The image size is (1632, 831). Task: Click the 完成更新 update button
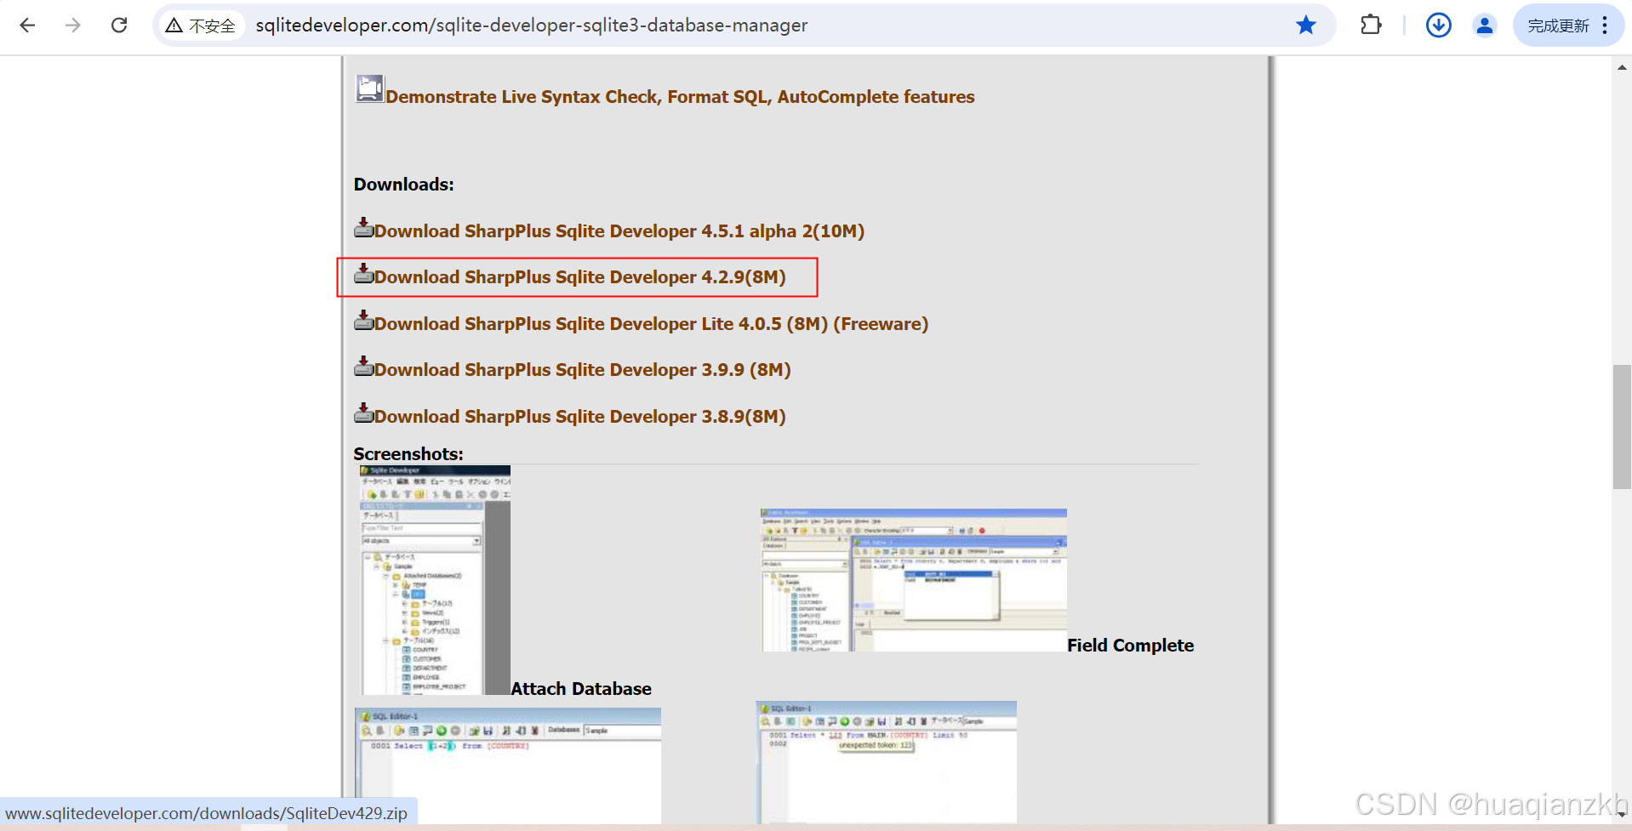1558,26
